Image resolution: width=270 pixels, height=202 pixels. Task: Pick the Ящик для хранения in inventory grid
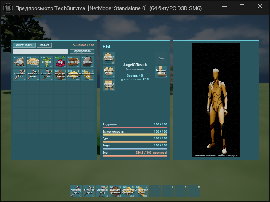[60, 75]
